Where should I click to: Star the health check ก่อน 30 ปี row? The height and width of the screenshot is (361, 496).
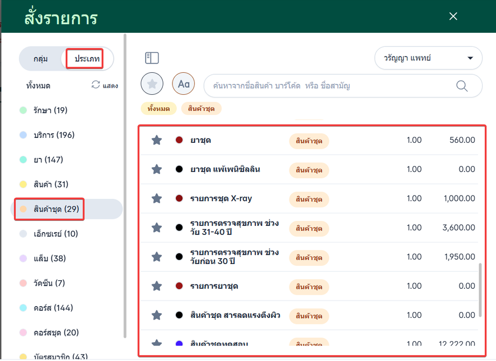pos(156,256)
